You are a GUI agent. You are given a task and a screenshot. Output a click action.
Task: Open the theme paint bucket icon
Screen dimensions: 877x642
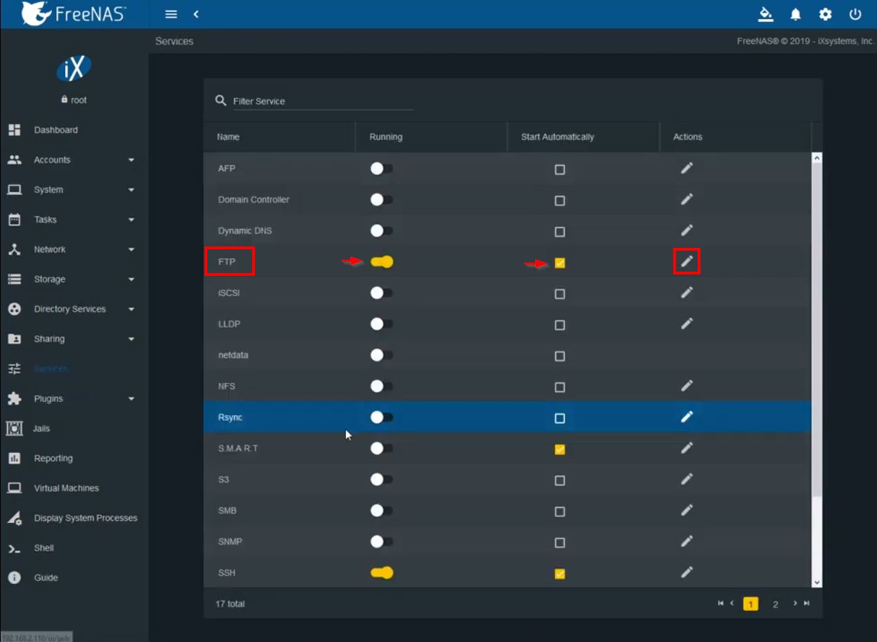click(x=766, y=14)
